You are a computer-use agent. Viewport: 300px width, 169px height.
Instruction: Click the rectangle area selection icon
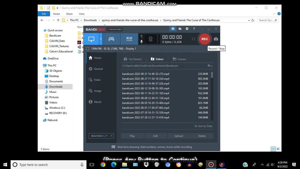pos(88,49)
